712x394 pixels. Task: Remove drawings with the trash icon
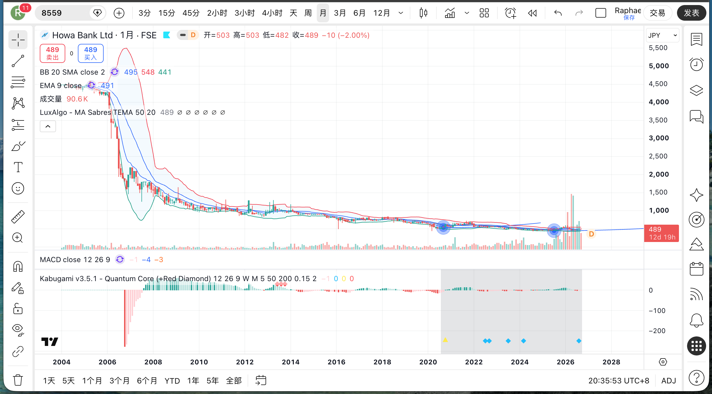click(18, 380)
